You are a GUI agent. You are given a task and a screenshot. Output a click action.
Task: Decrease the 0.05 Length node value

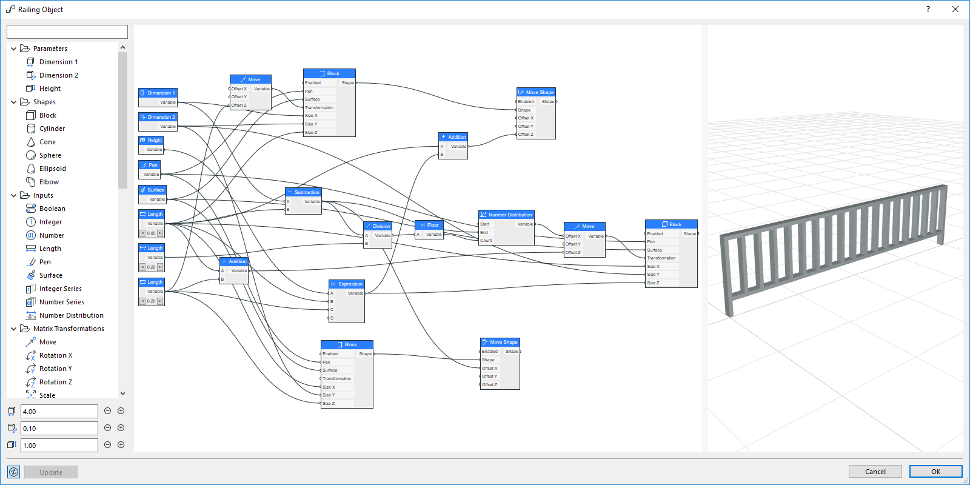pyautogui.click(x=142, y=233)
